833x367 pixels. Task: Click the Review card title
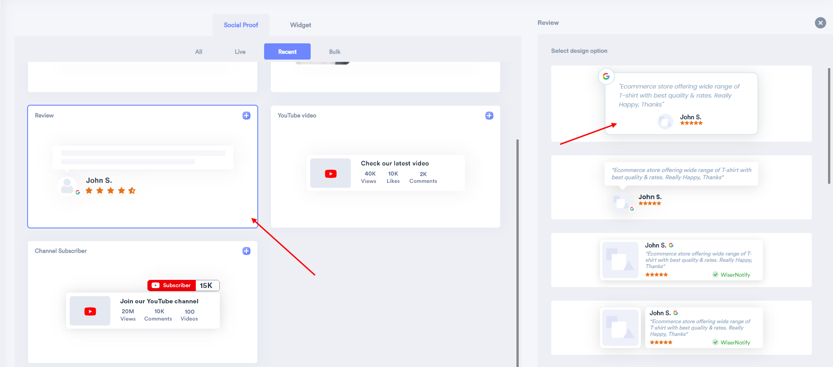coord(44,116)
